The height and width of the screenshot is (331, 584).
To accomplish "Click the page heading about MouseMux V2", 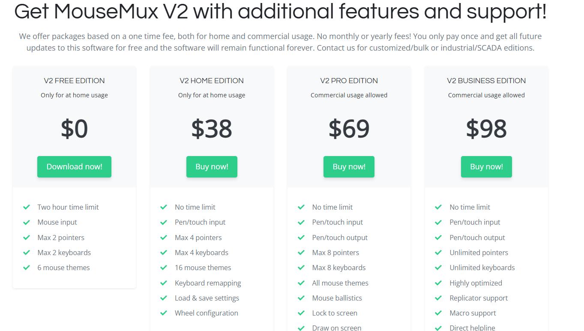I will click(x=280, y=12).
